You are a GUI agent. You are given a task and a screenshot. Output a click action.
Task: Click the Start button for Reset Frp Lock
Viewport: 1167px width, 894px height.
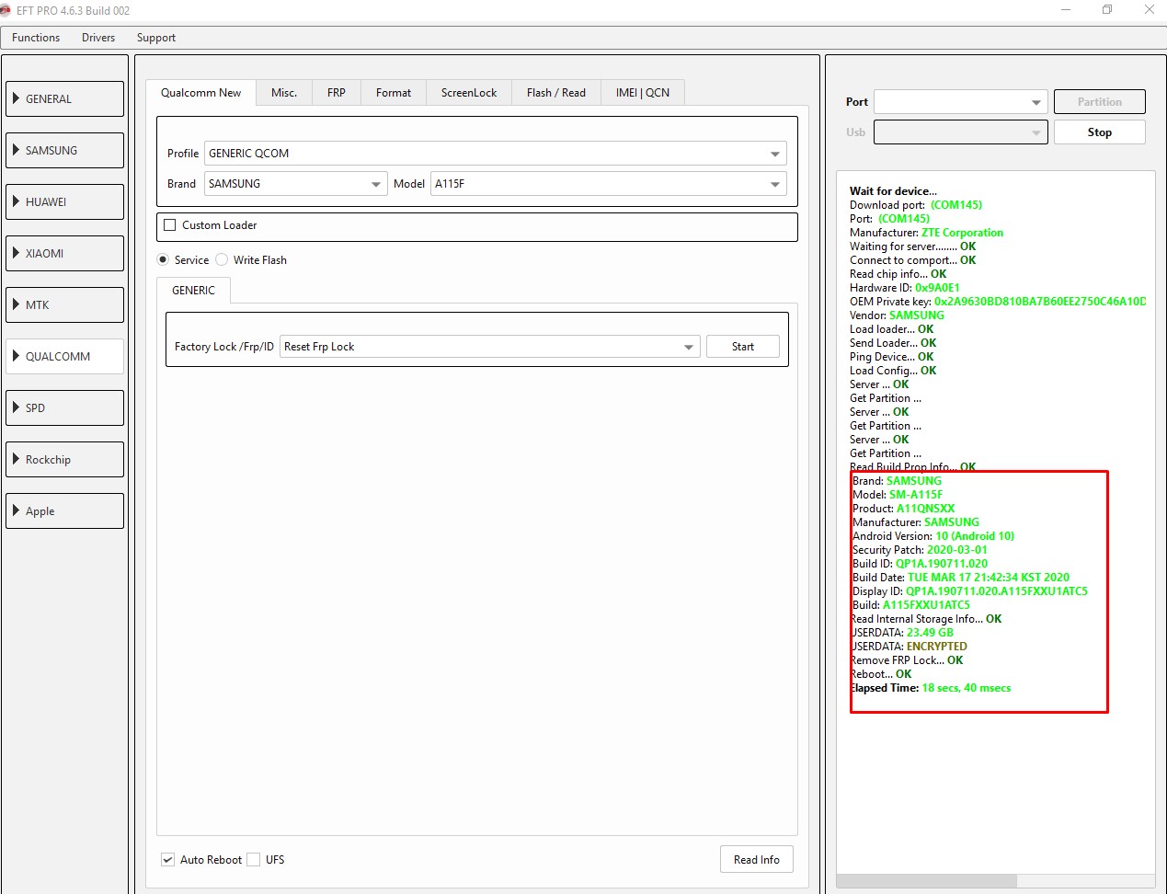[x=742, y=347]
